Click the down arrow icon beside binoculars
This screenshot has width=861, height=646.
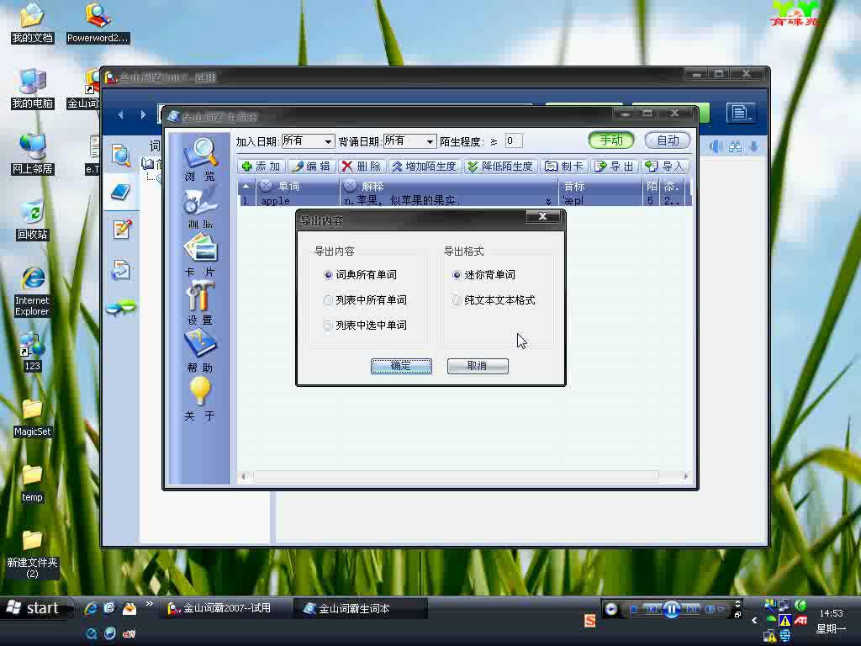tap(754, 146)
